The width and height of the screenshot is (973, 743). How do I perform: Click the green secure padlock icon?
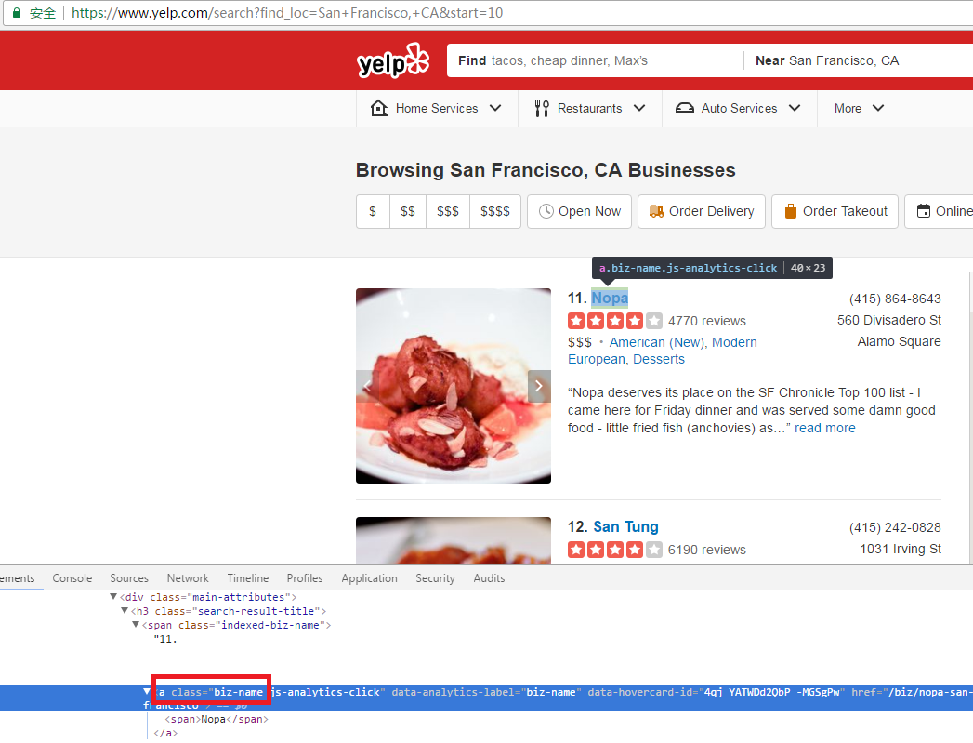tap(17, 12)
